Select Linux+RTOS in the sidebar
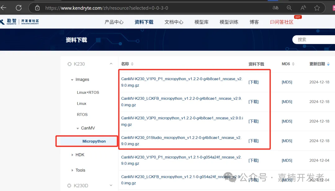 pos(88,93)
